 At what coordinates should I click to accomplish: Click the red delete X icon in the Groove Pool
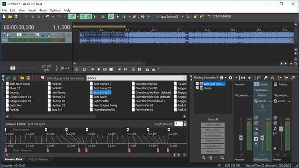36,78
